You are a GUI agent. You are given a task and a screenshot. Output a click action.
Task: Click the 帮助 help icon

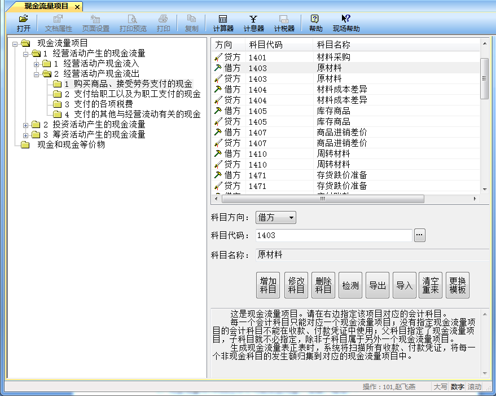tap(315, 23)
